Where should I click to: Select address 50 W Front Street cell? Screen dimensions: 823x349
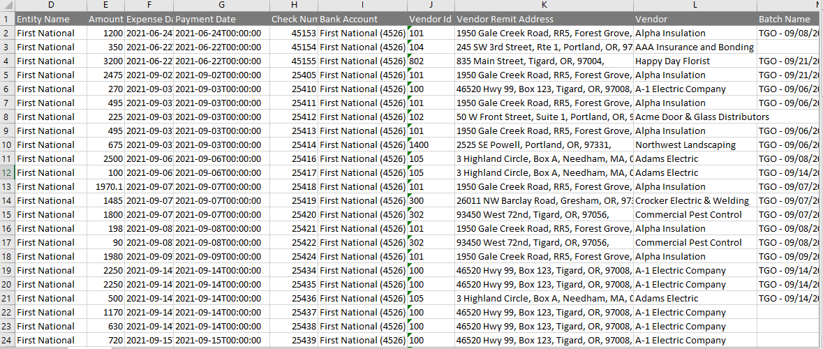point(544,117)
